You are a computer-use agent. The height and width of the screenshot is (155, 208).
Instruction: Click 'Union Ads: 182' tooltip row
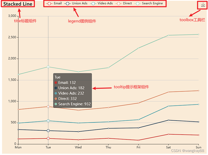pos(70,88)
